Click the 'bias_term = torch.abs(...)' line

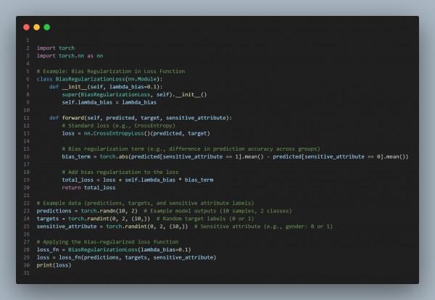tap(235, 157)
